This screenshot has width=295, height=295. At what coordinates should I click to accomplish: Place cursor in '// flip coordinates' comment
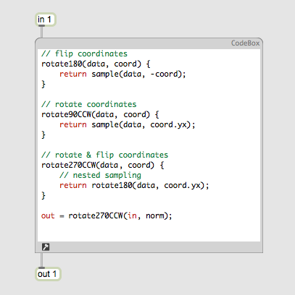(84, 54)
